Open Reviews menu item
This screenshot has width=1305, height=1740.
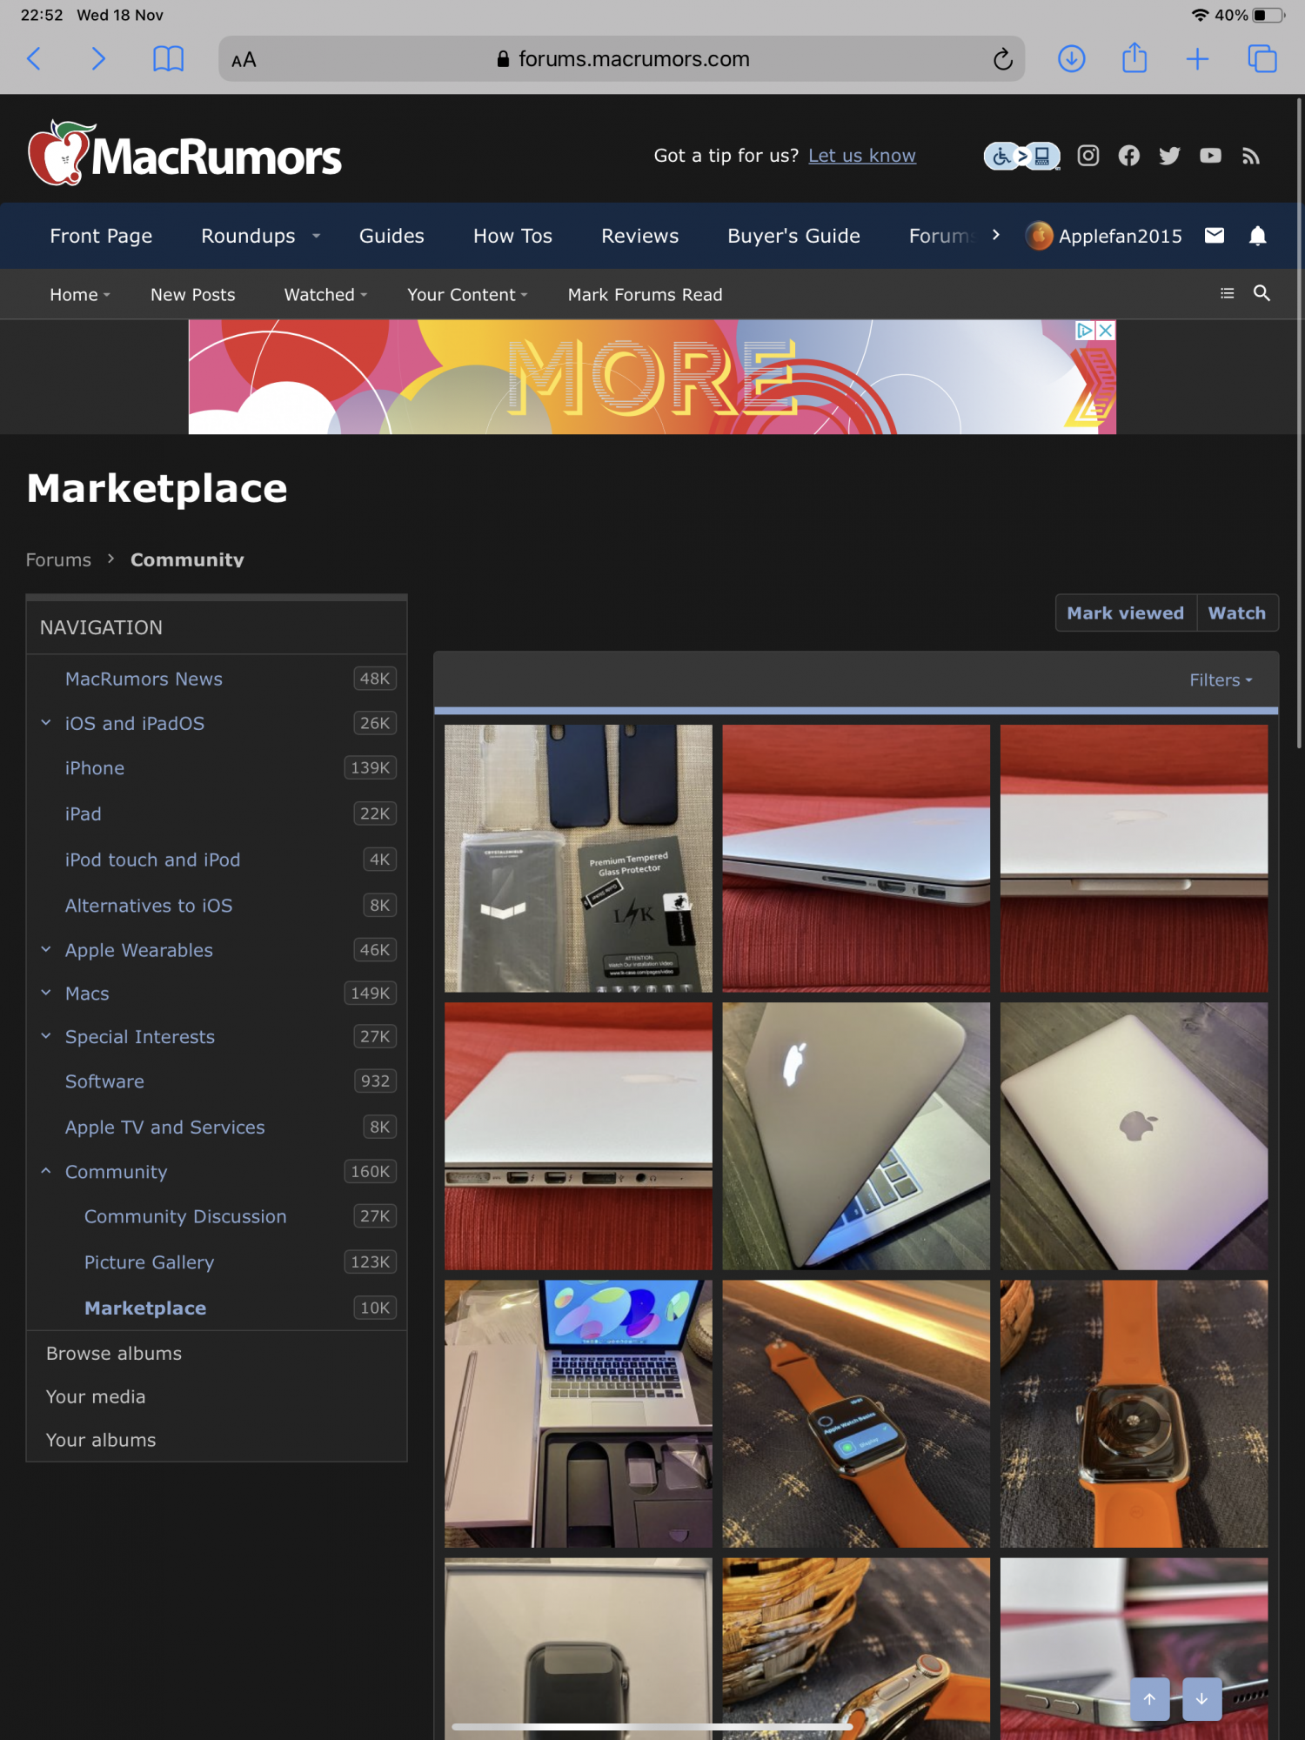point(639,236)
